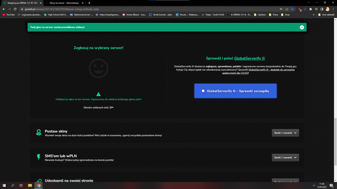Open the espritgames bookmark
The width and height of the screenshot is (337, 189).
coord(108,15)
